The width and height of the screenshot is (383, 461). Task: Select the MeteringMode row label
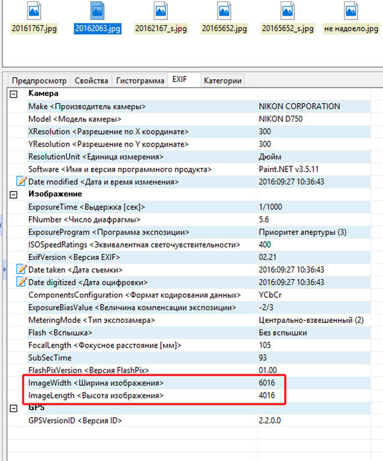tap(91, 320)
